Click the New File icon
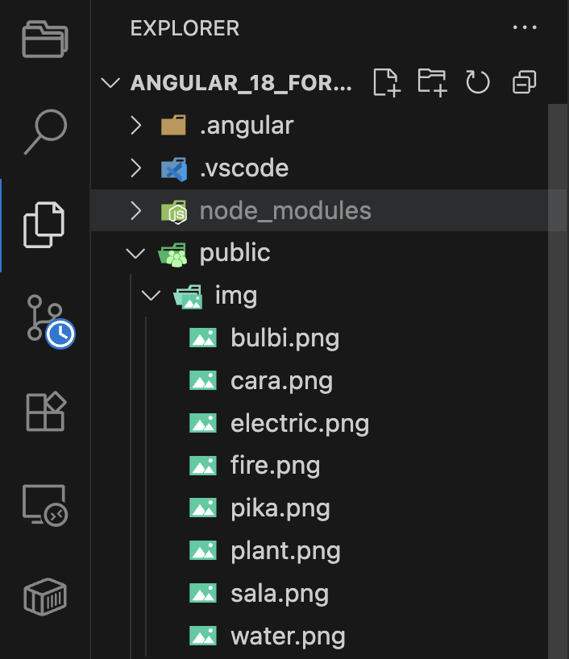Screen dimensions: 569x659 point(386,82)
